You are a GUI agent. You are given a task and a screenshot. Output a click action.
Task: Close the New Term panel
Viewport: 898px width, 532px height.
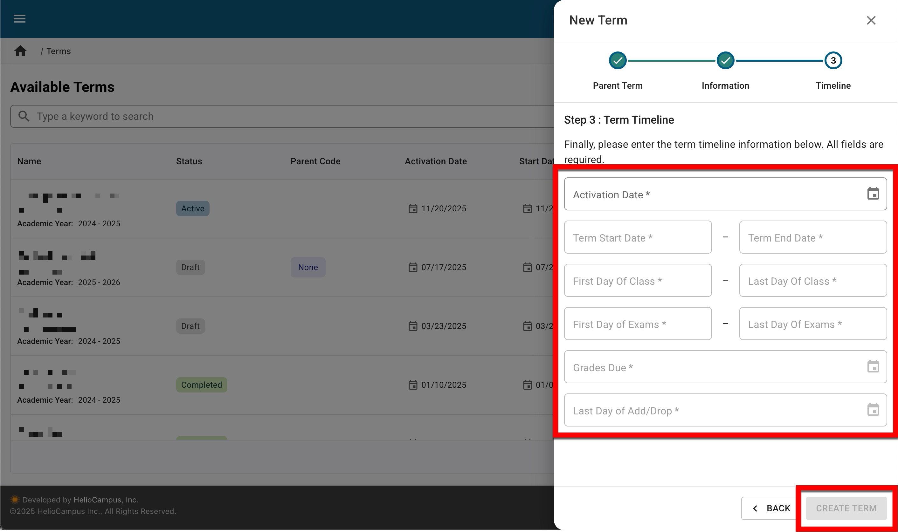pos(871,20)
